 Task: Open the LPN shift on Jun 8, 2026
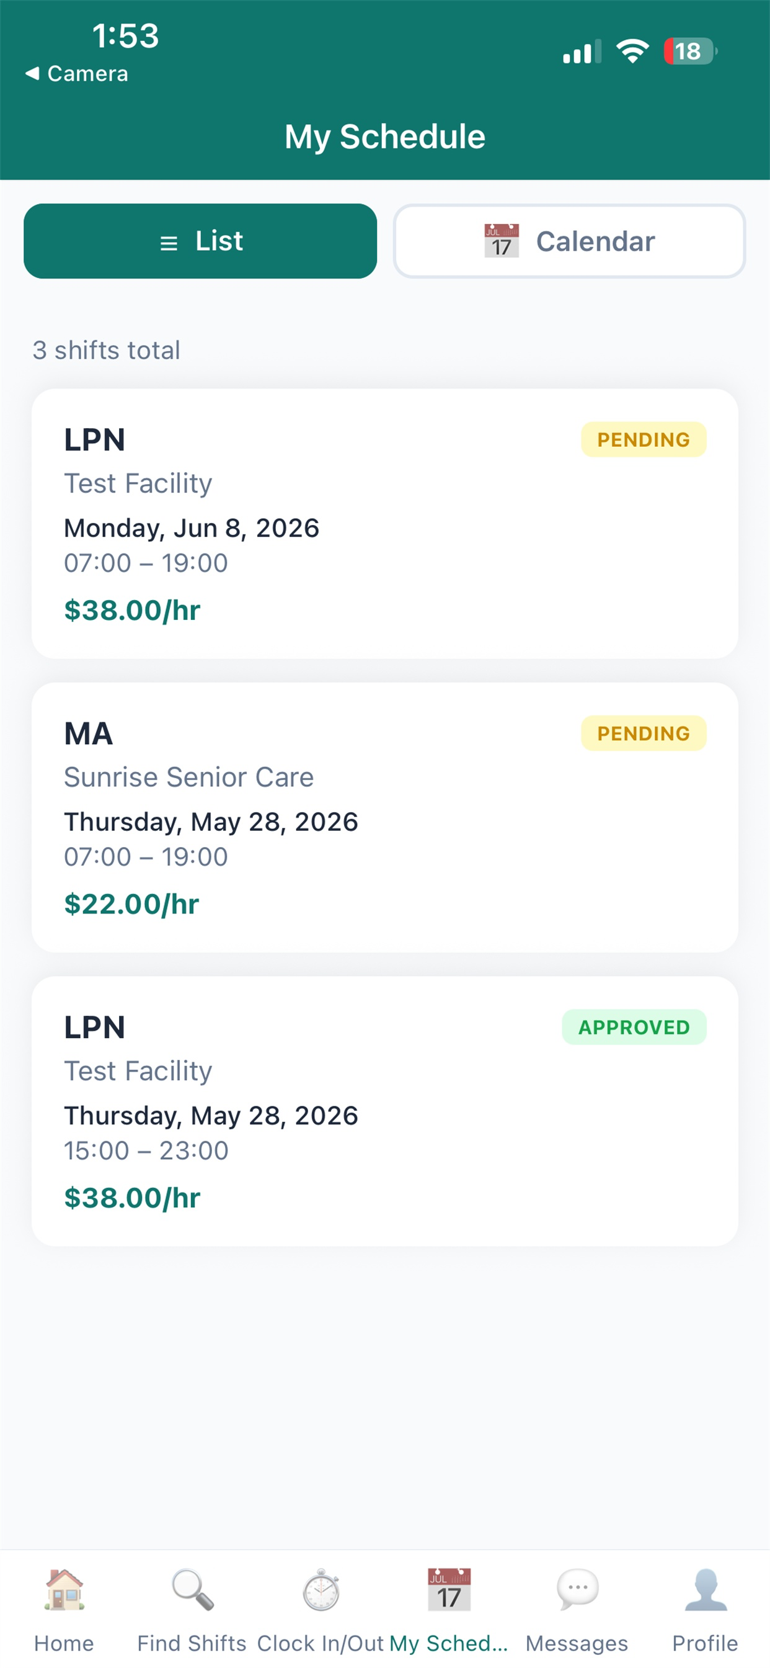(385, 523)
